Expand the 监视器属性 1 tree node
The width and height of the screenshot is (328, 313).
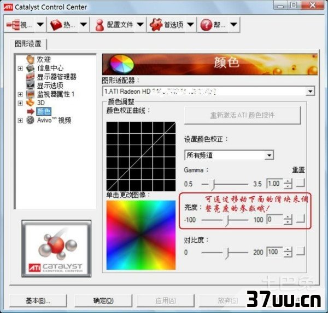click(x=20, y=94)
